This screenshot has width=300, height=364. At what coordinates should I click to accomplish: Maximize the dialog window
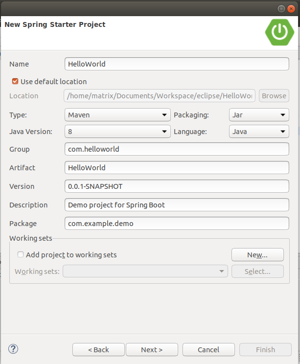tap(281, 9)
